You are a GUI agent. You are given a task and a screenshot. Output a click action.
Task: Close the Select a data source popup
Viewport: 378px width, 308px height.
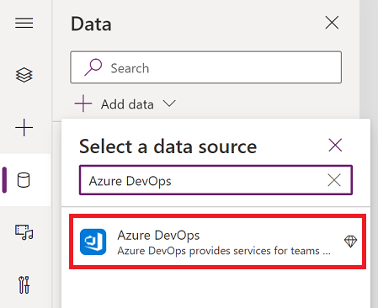[x=335, y=145]
